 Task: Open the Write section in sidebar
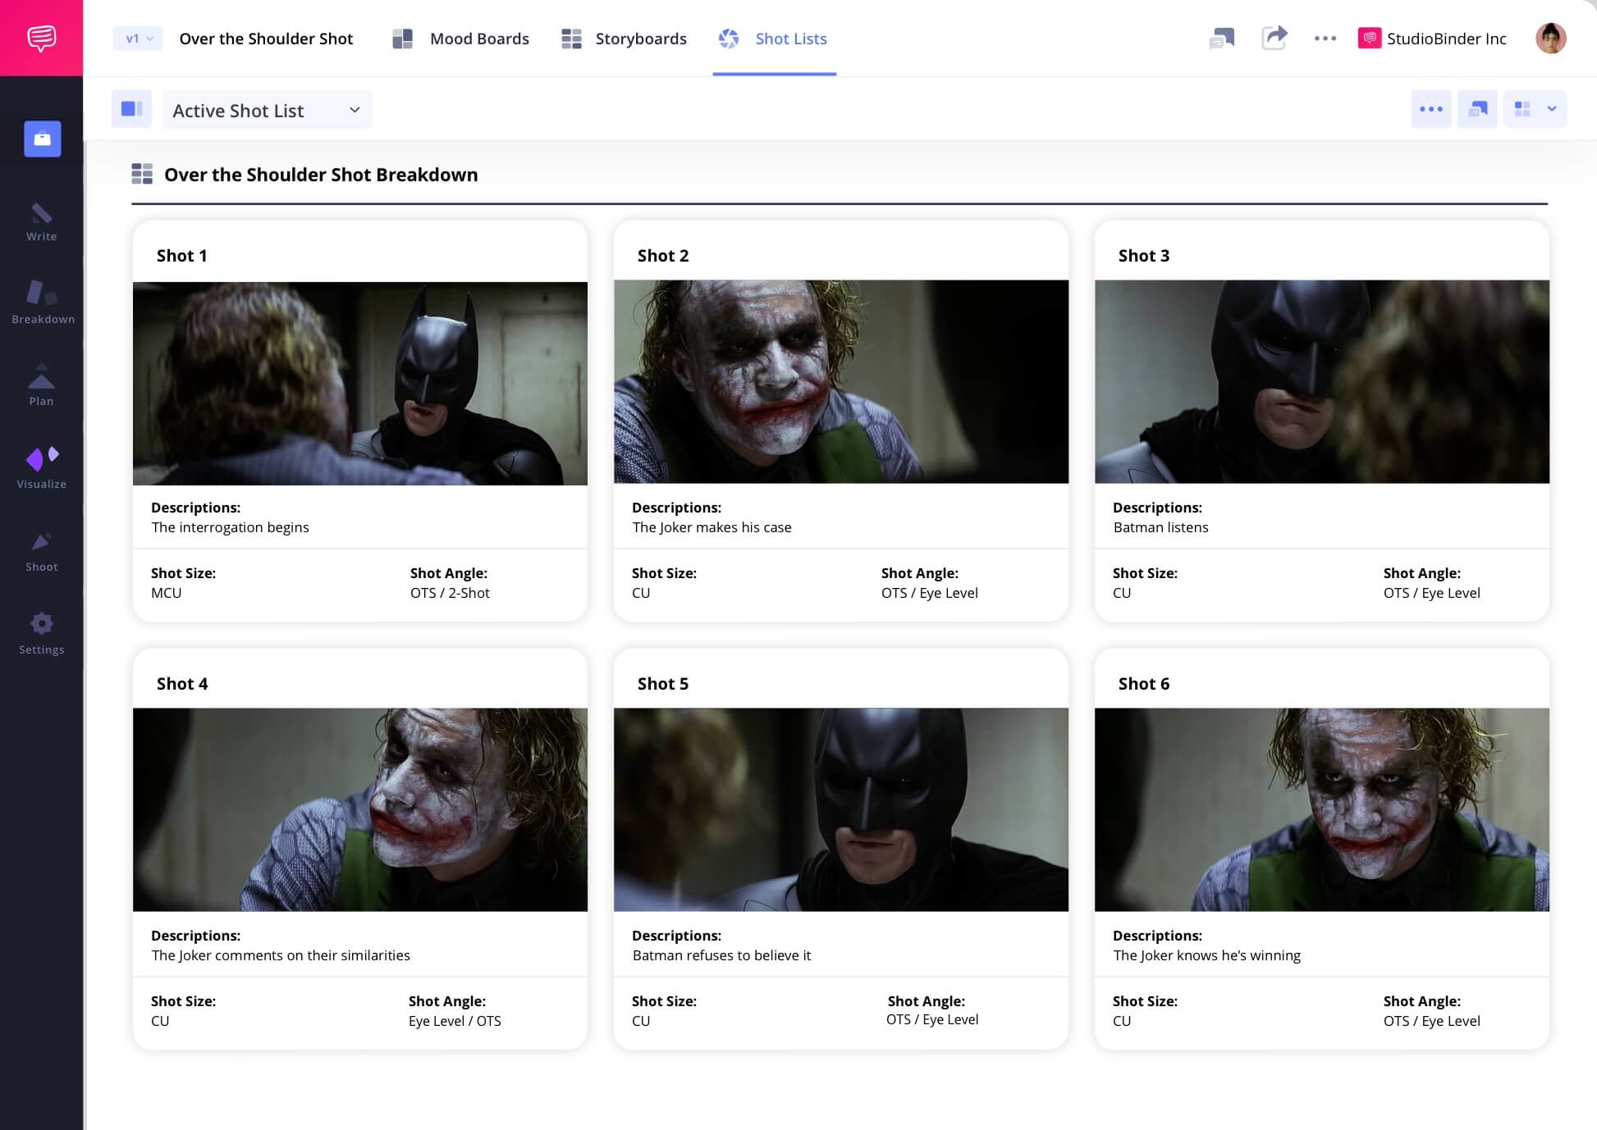point(41,222)
